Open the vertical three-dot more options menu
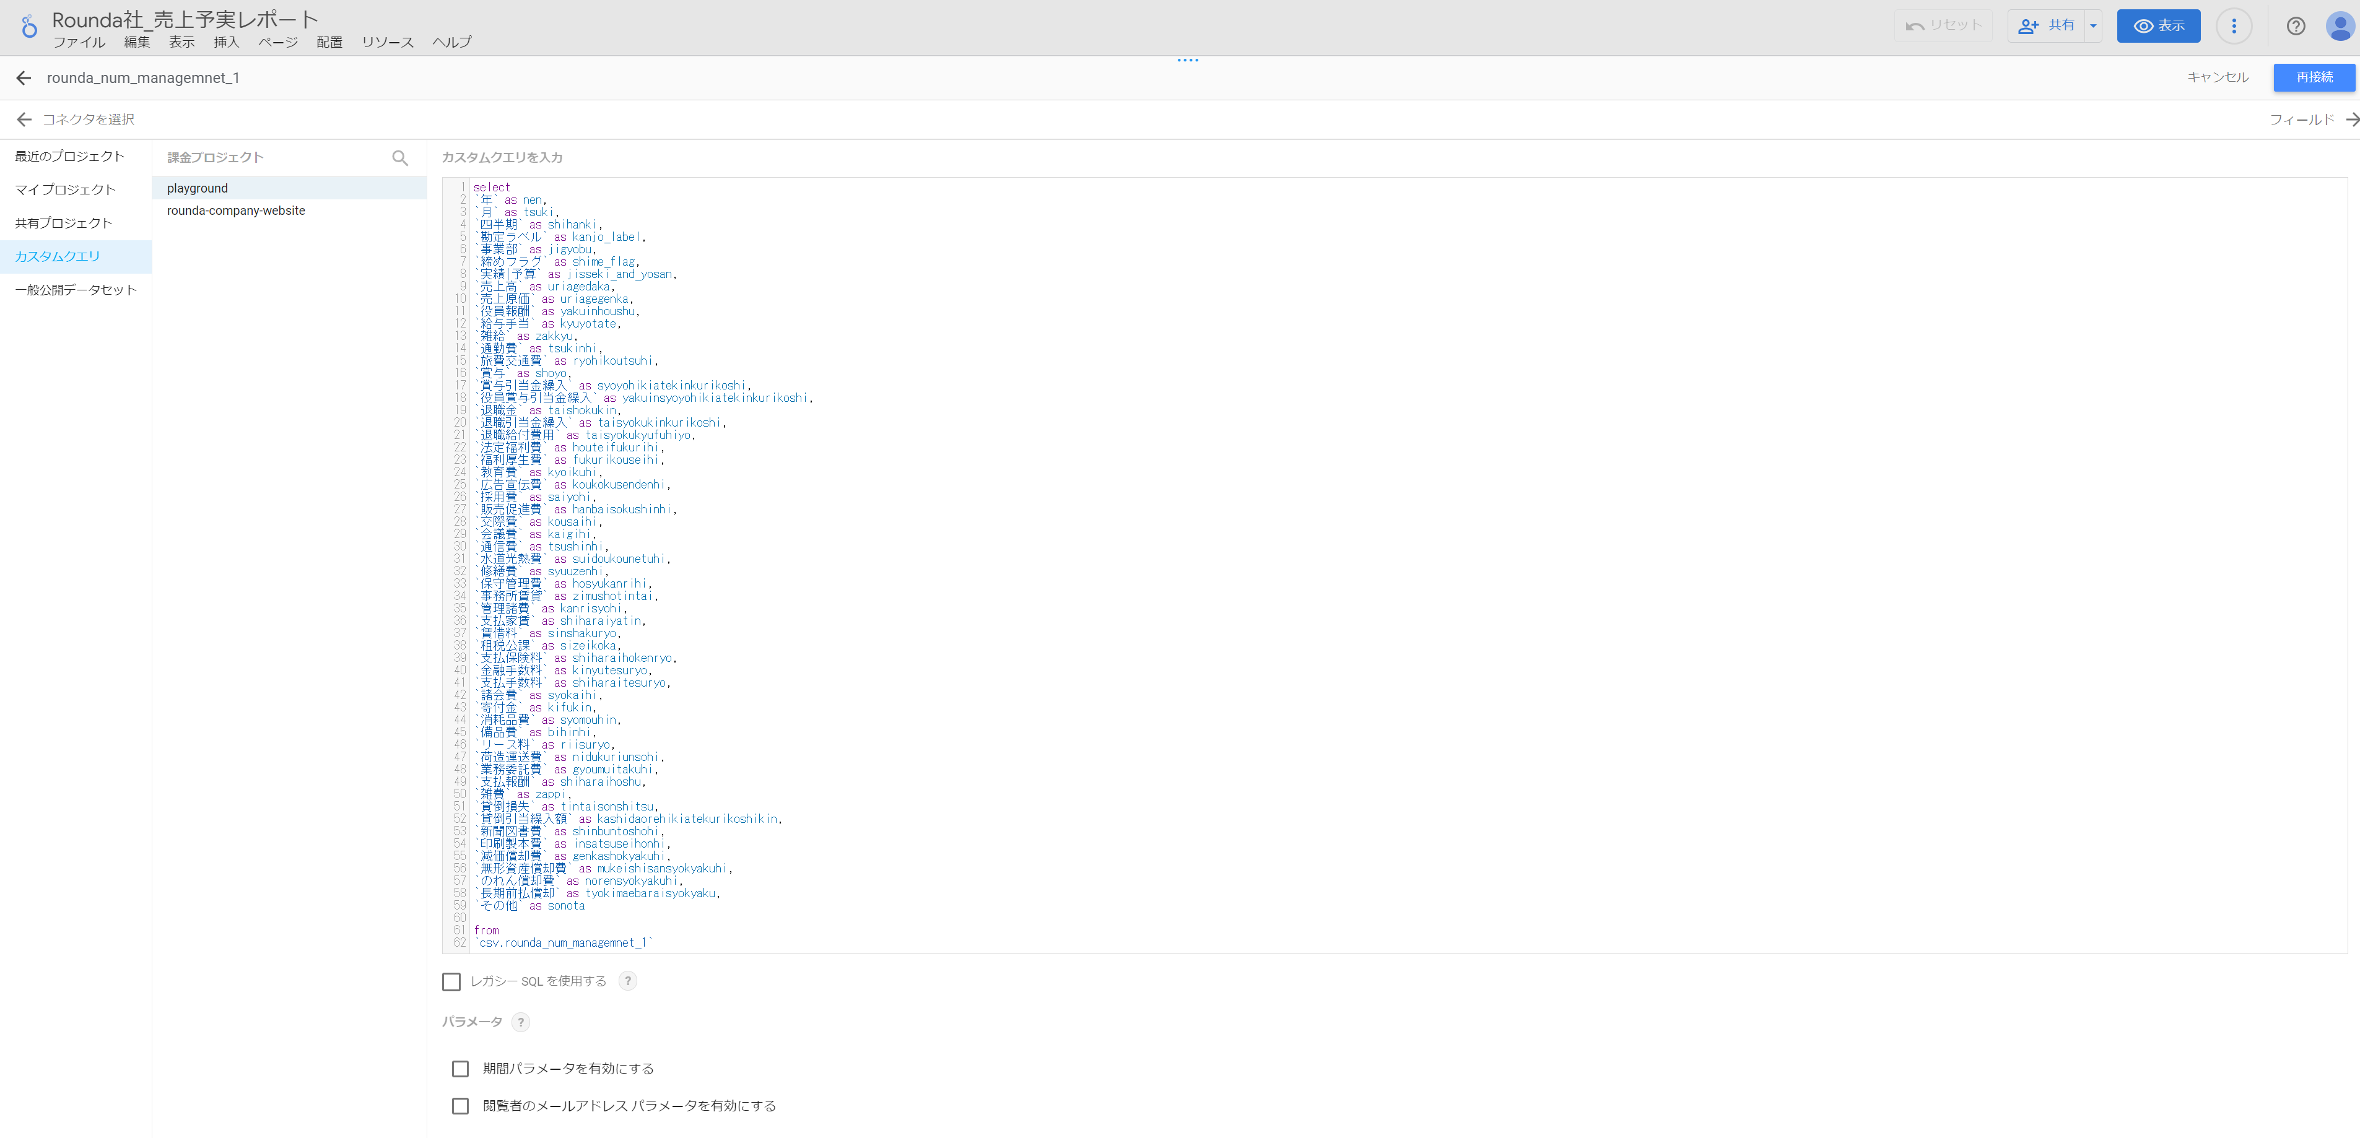 click(2232, 25)
